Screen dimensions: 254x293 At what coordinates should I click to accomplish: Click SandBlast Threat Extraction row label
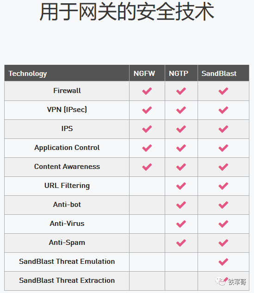click(x=67, y=281)
